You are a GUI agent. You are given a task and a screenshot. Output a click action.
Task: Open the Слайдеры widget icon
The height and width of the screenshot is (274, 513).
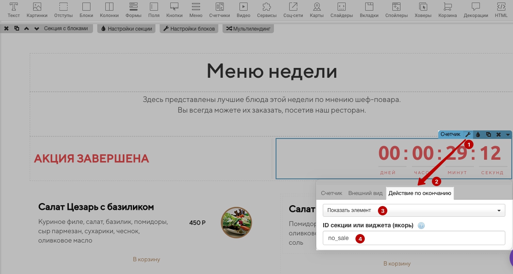click(342, 10)
